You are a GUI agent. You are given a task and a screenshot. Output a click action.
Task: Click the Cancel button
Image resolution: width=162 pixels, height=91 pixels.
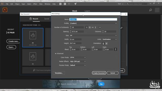click(112, 73)
